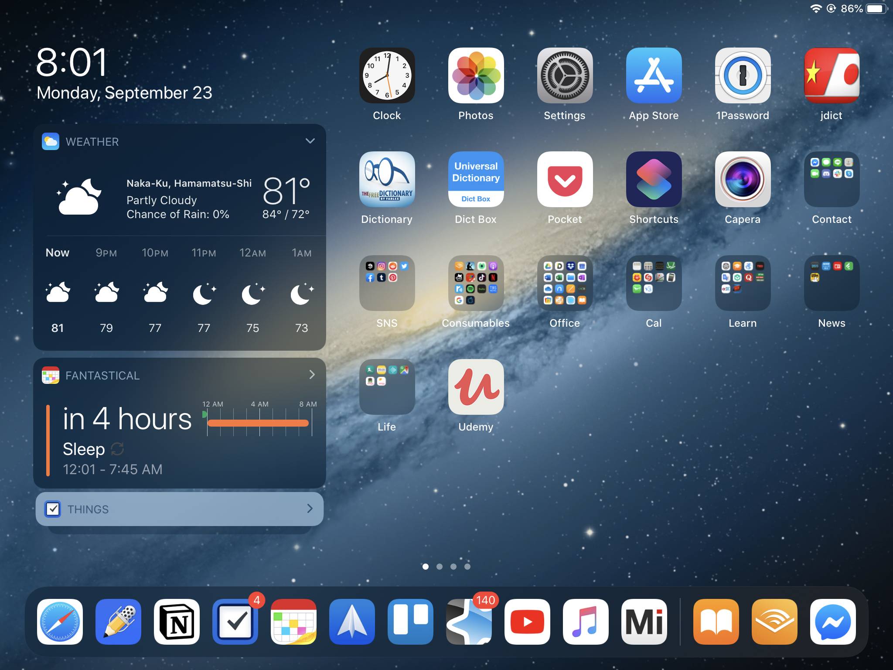Expand the Fantastical widget details
Screen dimensions: 893x670
tap(312, 375)
